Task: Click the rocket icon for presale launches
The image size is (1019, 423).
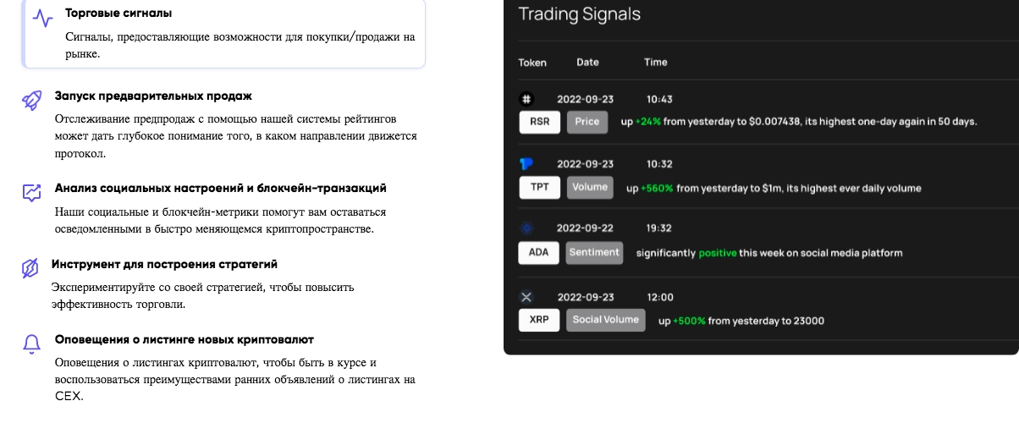Action: coord(31,101)
